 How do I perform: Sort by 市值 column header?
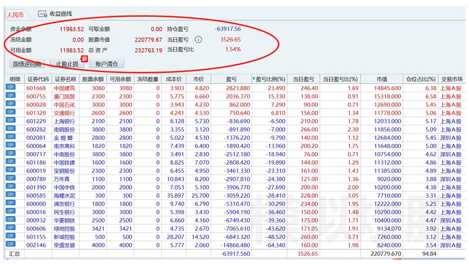pos(382,79)
